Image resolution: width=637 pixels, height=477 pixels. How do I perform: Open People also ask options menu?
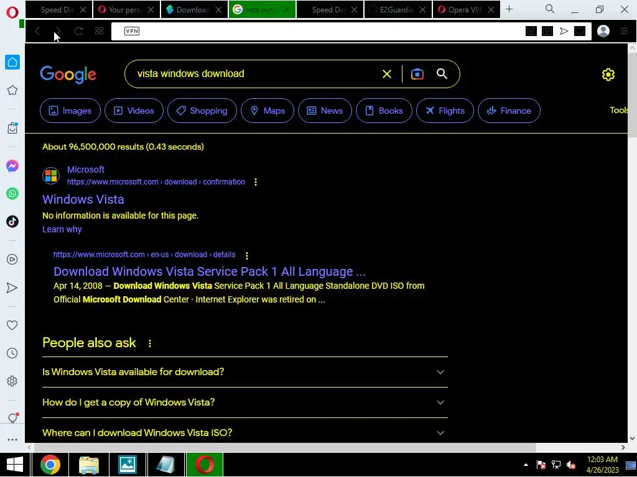click(x=150, y=343)
